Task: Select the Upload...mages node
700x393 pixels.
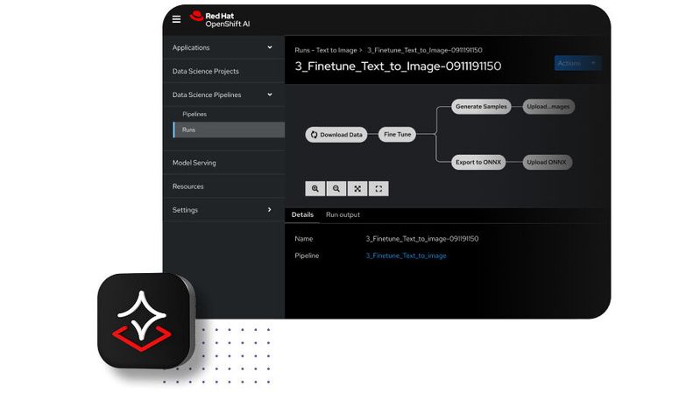Action: pos(548,107)
